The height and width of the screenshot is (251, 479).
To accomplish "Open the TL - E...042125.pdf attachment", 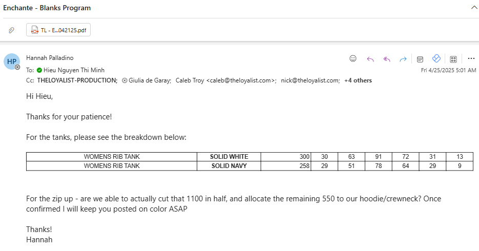I will tap(58, 30).
